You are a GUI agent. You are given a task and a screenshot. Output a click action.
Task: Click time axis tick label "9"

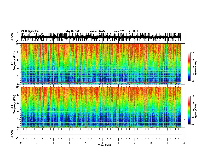coord(167,143)
